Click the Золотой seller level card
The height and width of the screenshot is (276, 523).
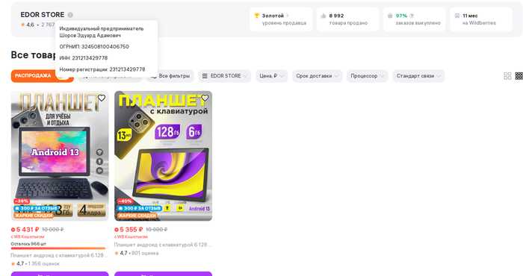281,19
